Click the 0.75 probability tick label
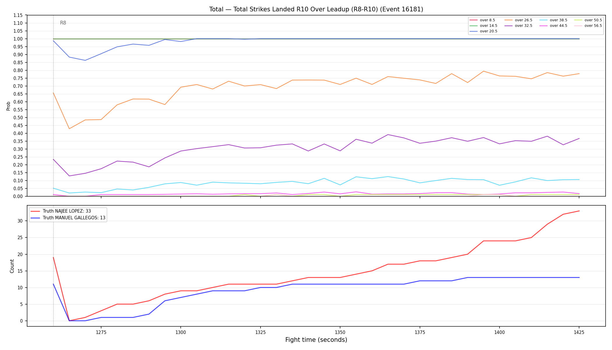Image resolution: width=612 pixels, height=350 pixels. pyautogui.click(x=18, y=78)
